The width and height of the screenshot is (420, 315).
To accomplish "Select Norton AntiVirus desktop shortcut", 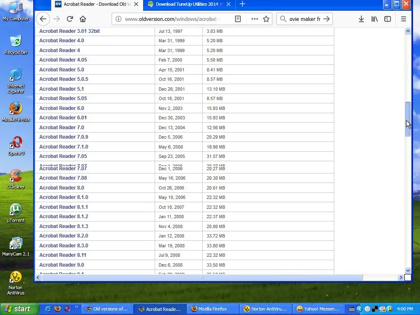I will (x=16, y=283).
